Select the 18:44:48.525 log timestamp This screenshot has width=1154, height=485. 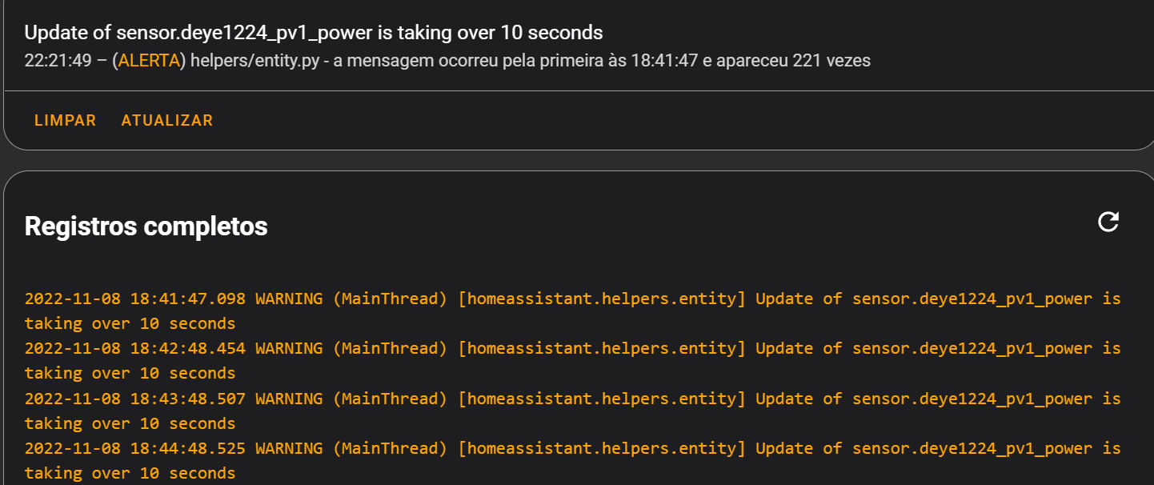pos(187,448)
